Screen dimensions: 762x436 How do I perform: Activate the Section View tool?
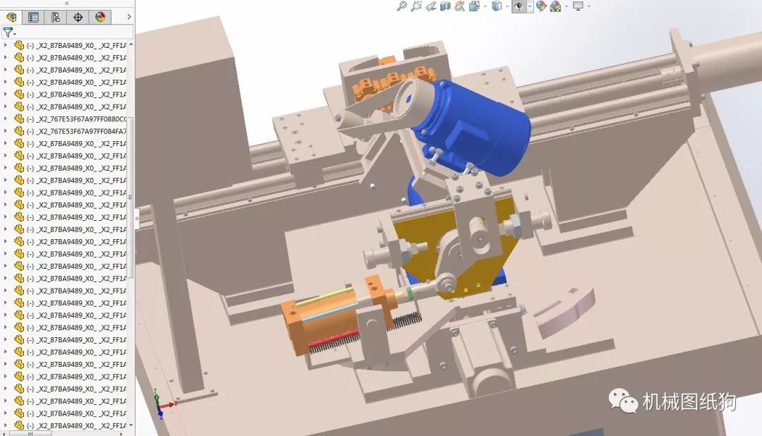(x=445, y=6)
